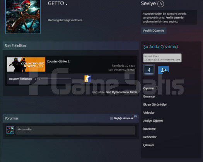Screen dimensions: 203x162
Task: Open the Rehberler guides link
Action: 150,137
